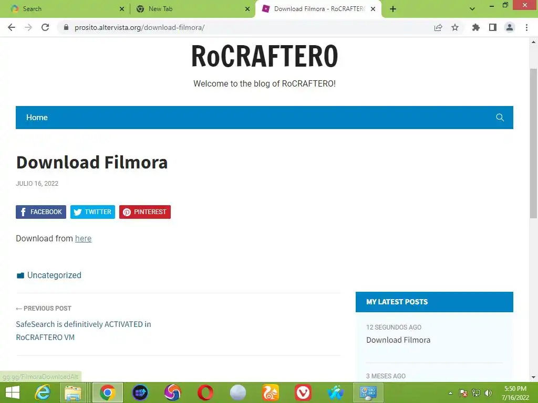Click the scrollbar down arrow
Viewport: 538px width, 403px height.
[x=533, y=377]
